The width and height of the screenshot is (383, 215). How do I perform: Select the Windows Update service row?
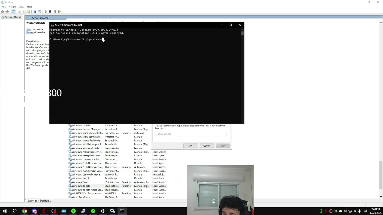(x=117, y=186)
